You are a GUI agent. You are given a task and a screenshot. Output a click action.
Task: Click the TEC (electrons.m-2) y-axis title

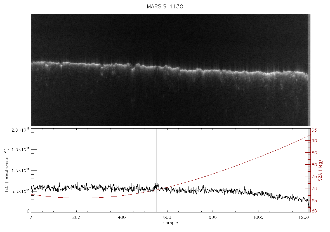pos(6,171)
